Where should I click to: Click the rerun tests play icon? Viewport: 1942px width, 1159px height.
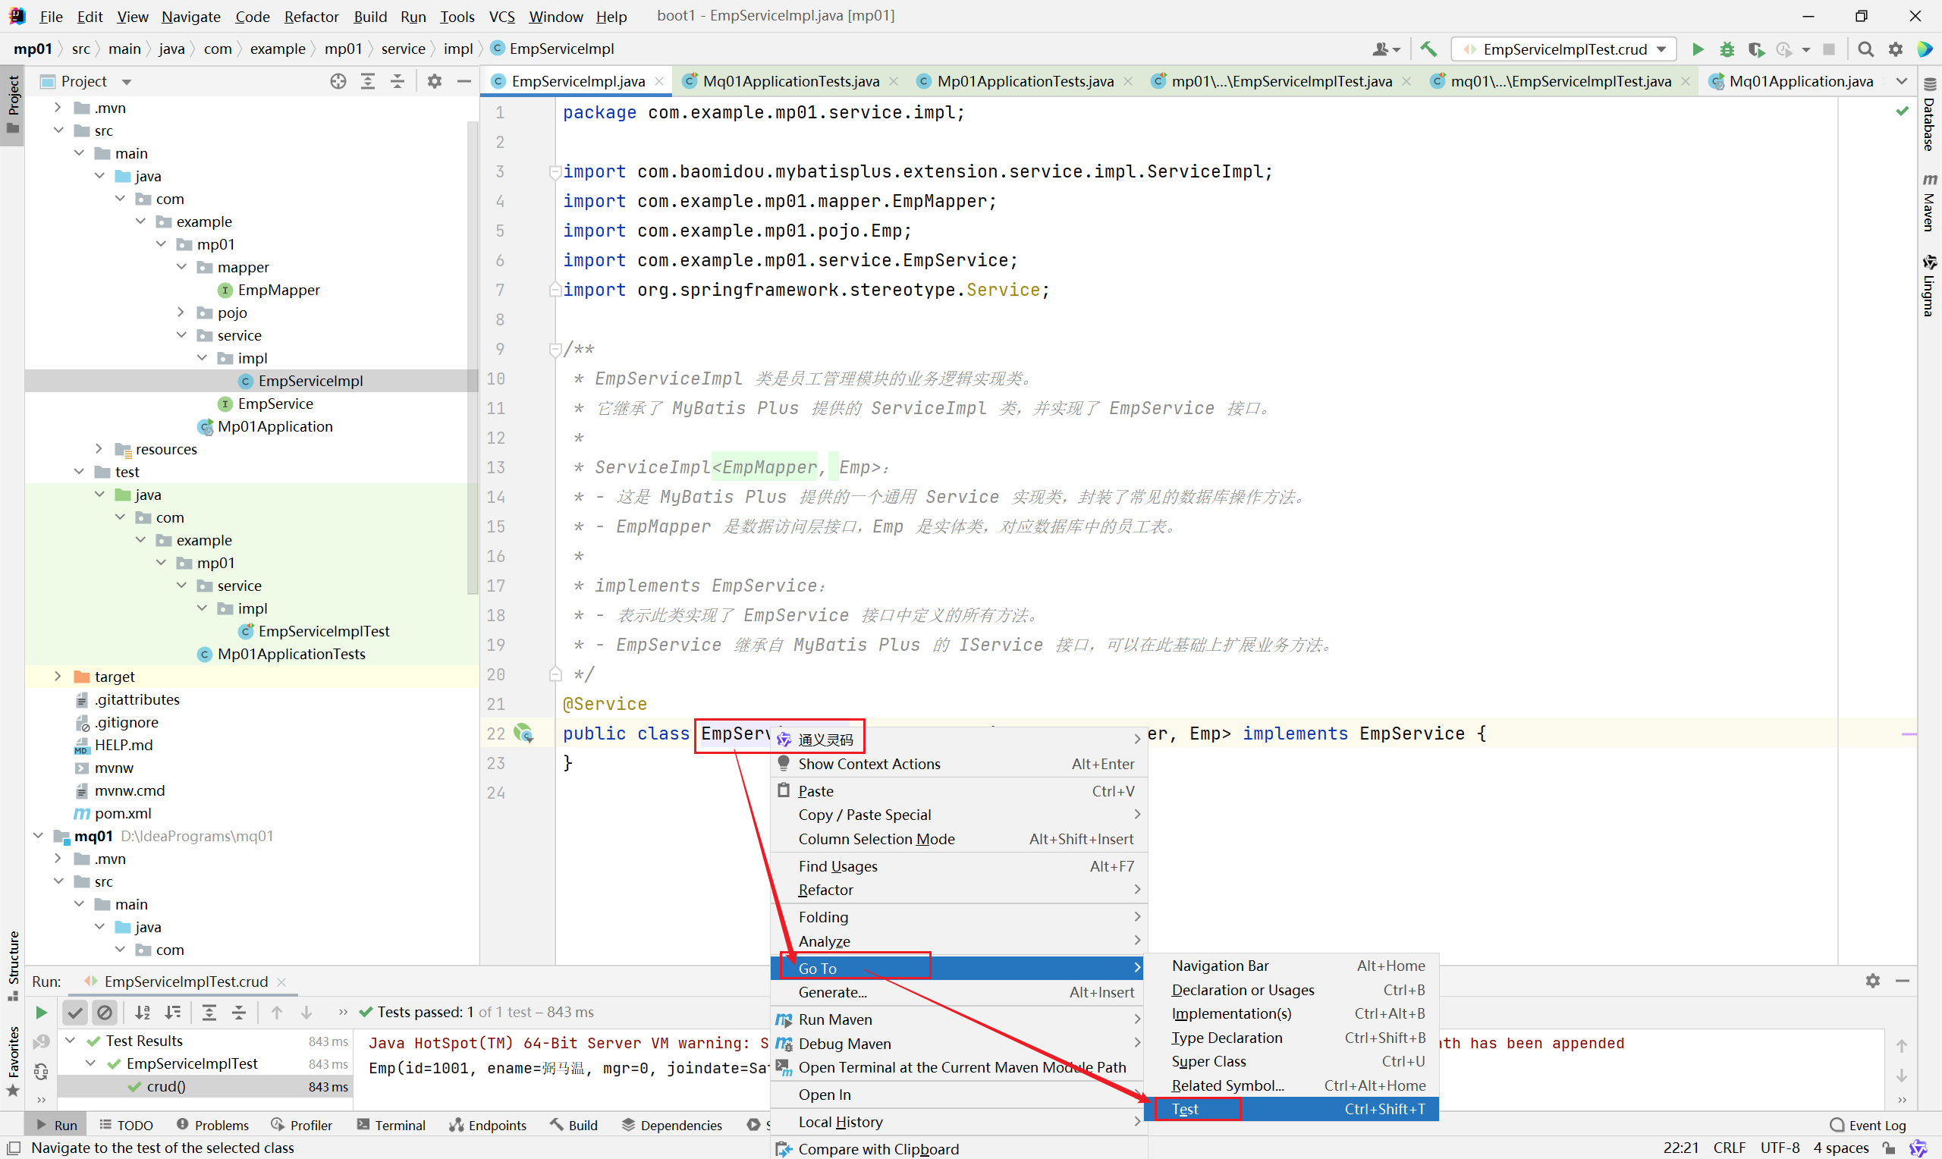(x=42, y=1012)
